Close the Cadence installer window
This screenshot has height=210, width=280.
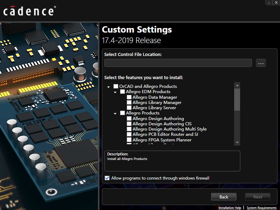pos(276,2)
